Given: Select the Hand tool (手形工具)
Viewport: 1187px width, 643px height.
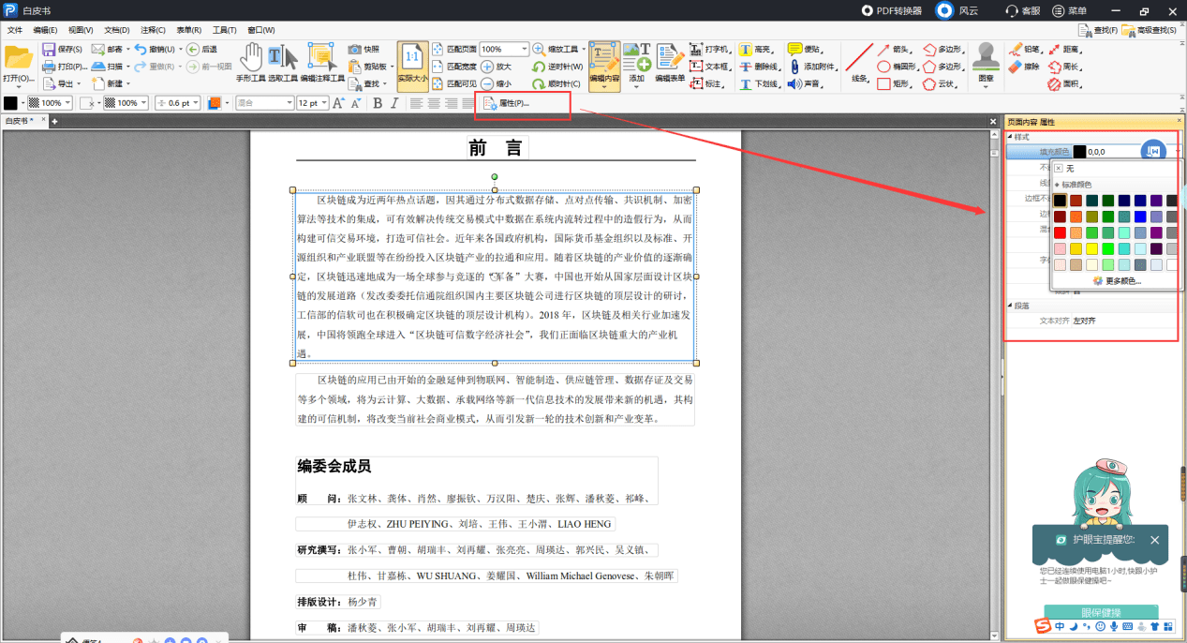Looking at the screenshot, I should 251,62.
